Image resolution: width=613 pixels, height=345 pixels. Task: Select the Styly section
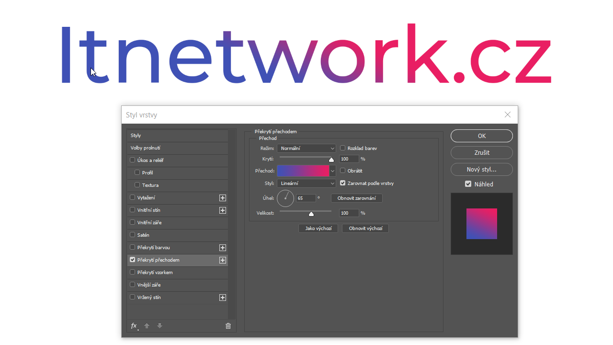(x=177, y=136)
